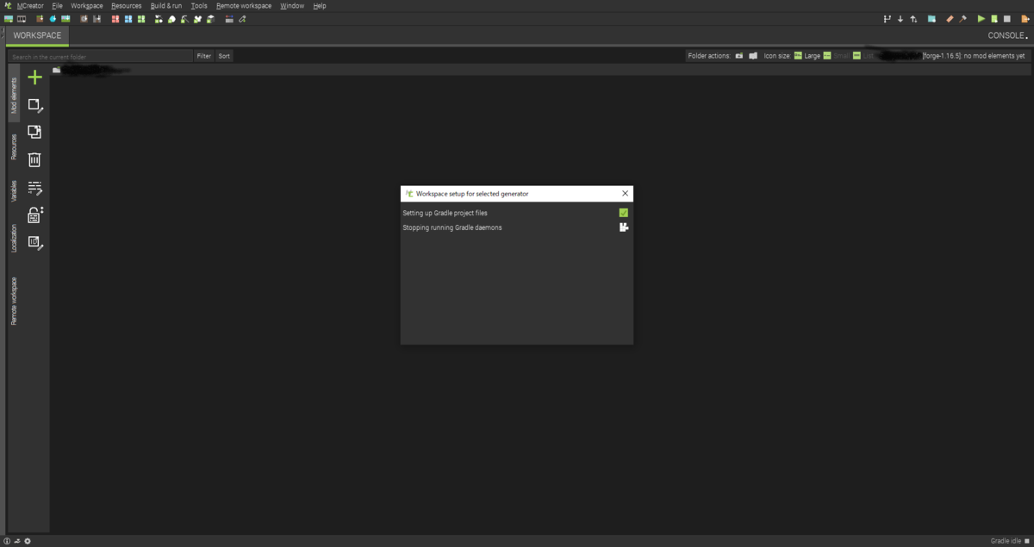Select List icon size
1034x547 pixels.
pyautogui.click(x=863, y=56)
